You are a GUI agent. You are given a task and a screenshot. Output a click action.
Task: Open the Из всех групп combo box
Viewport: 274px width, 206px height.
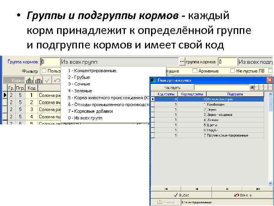point(119,62)
